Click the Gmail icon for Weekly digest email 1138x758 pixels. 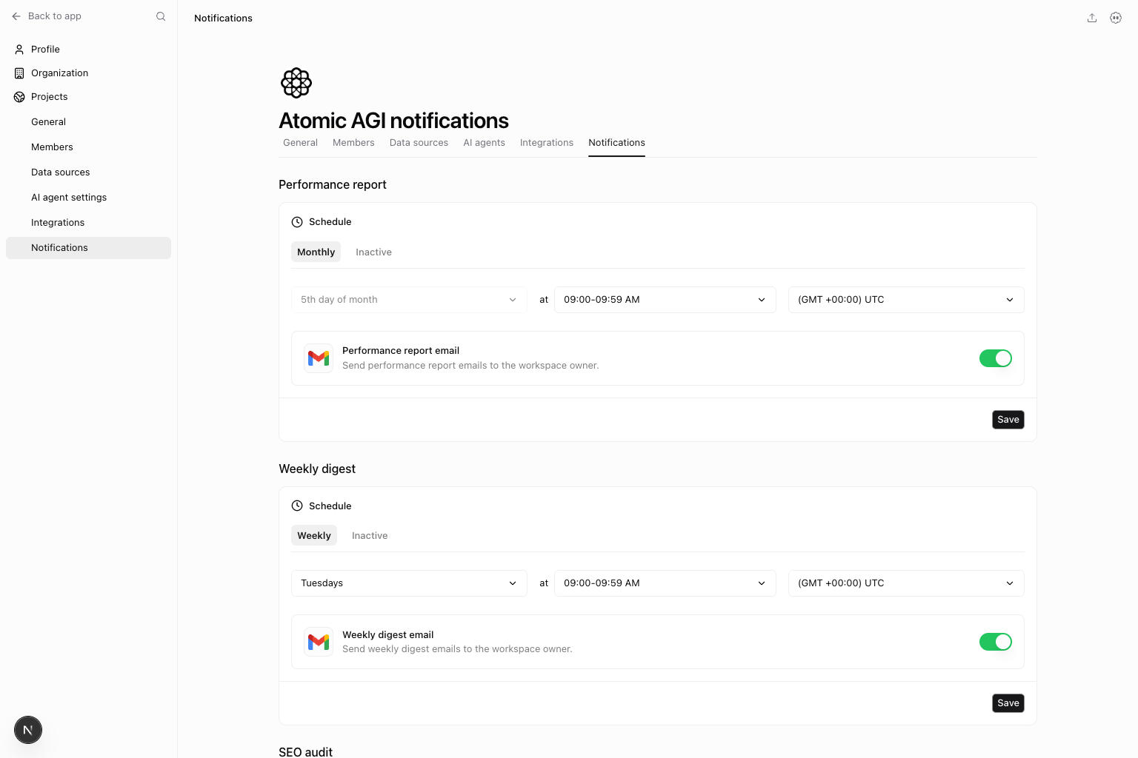coord(319,642)
